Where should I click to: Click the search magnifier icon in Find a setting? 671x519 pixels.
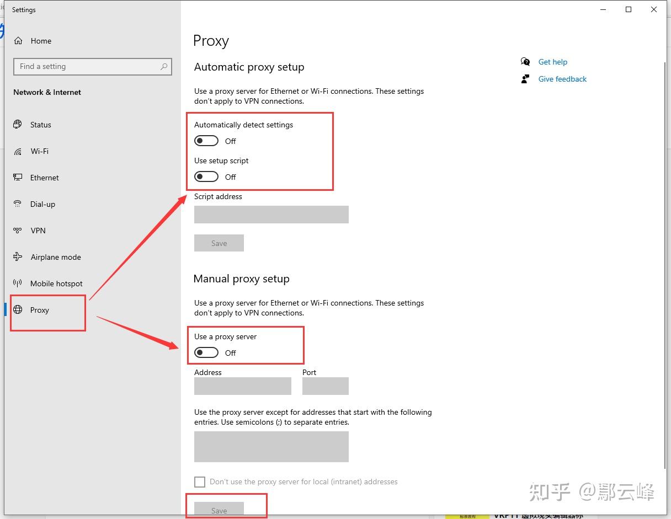coord(164,67)
